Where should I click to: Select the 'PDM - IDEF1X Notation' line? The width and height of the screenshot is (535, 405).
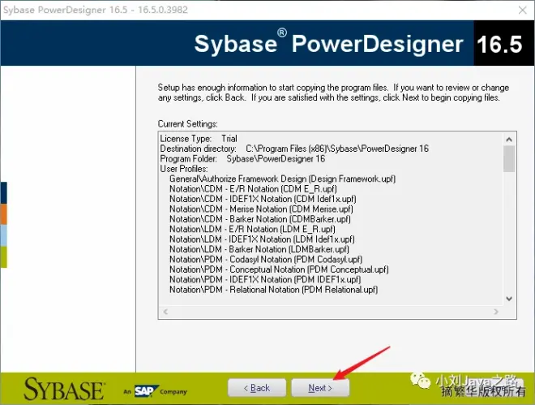point(265,280)
